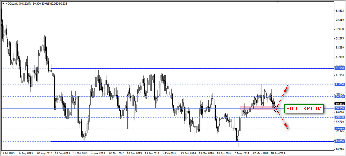
Task: Select the 80.590 price level tag
Action: (x=339, y=96)
